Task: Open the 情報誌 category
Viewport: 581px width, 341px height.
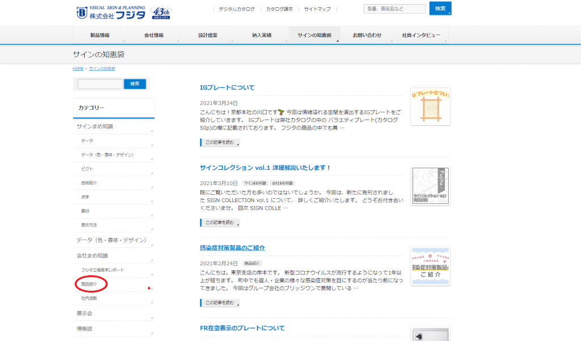Action: click(113, 329)
